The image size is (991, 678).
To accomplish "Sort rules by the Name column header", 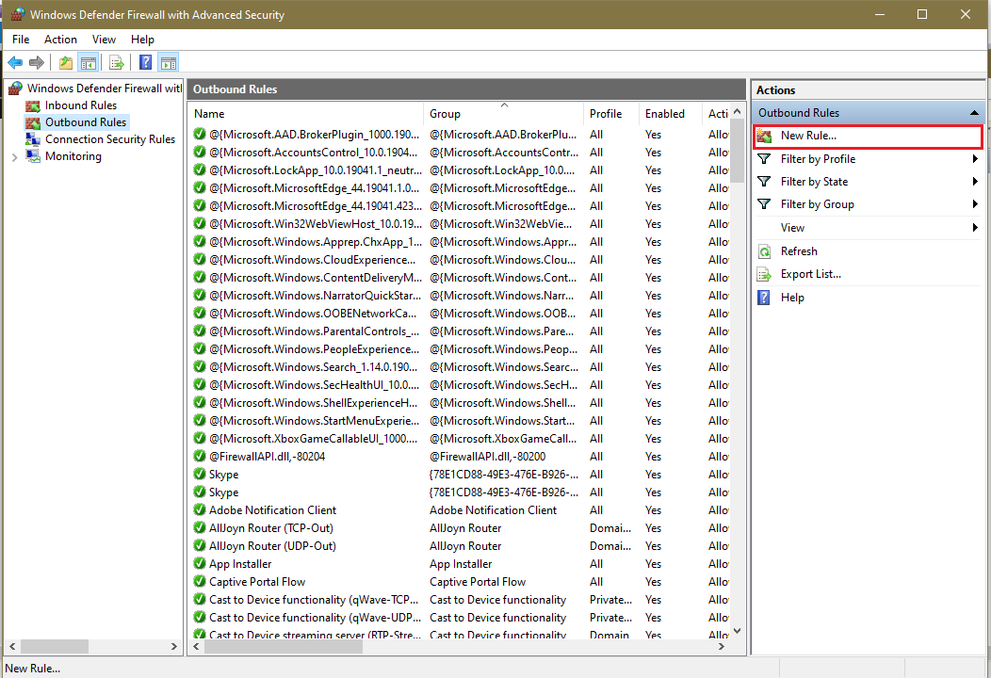I will 306,114.
